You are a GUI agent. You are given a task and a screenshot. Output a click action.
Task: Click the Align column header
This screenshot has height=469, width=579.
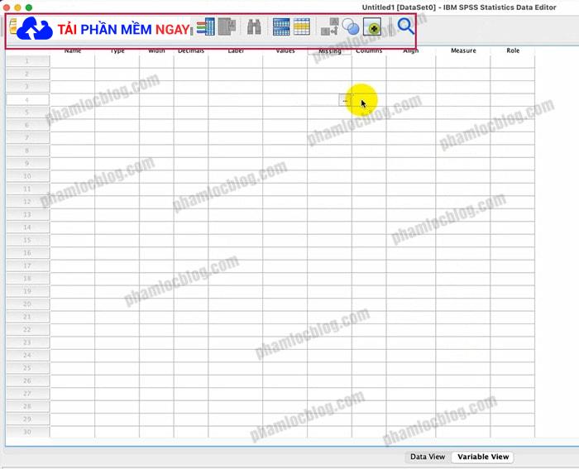(x=410, y=51)
